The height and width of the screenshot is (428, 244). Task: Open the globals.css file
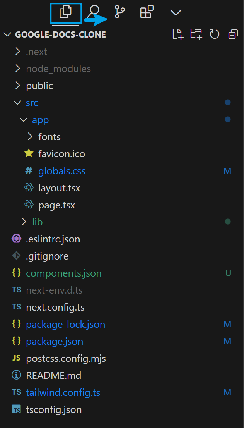click(61, 171)
